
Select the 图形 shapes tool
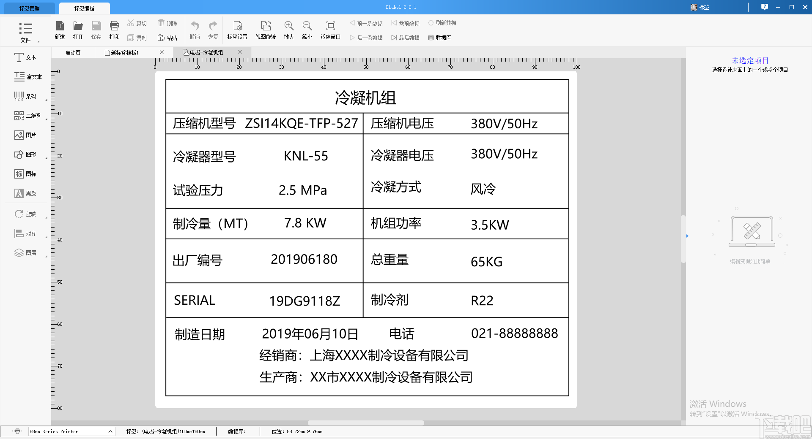(25, 154)
